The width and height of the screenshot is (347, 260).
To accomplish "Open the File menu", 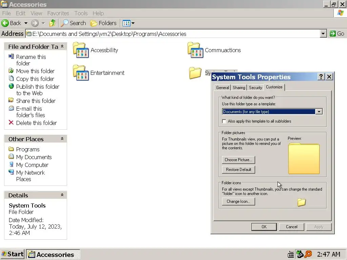I will point(6,13).
